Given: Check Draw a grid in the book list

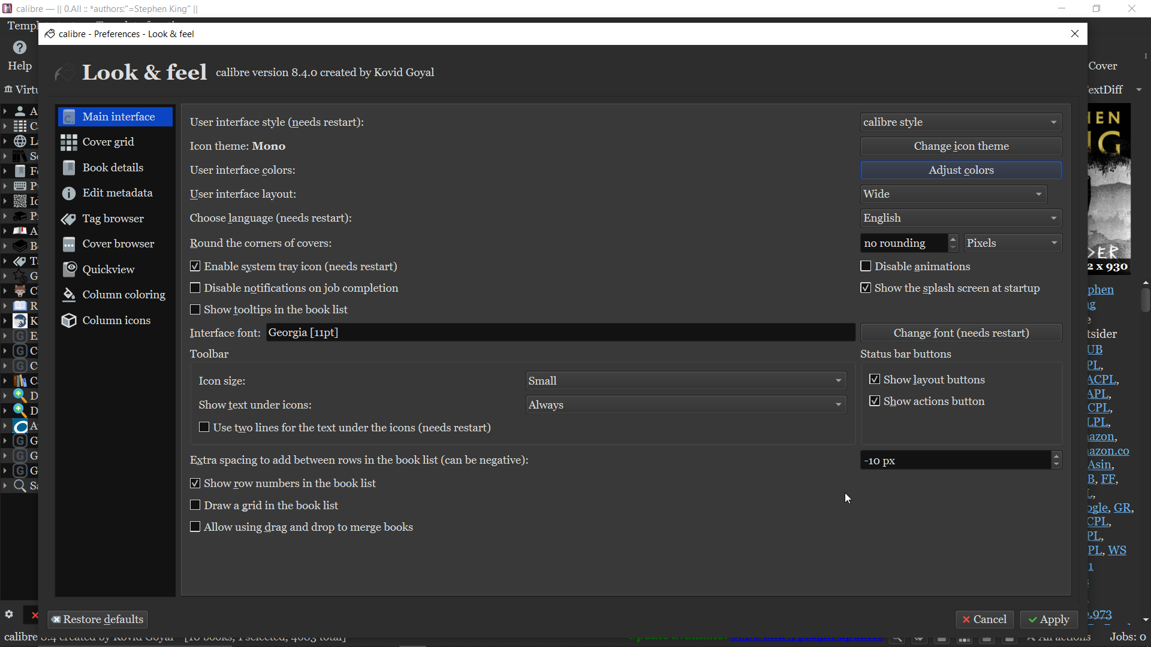Looking at the screenshot, I should tap(195, 506).
